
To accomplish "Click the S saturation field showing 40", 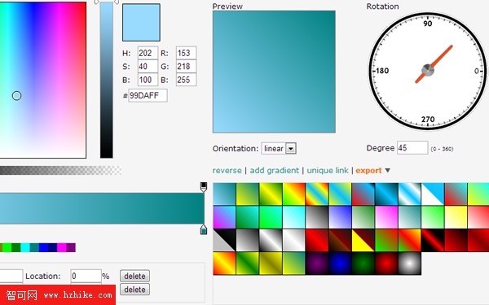I will pos(148,67).
